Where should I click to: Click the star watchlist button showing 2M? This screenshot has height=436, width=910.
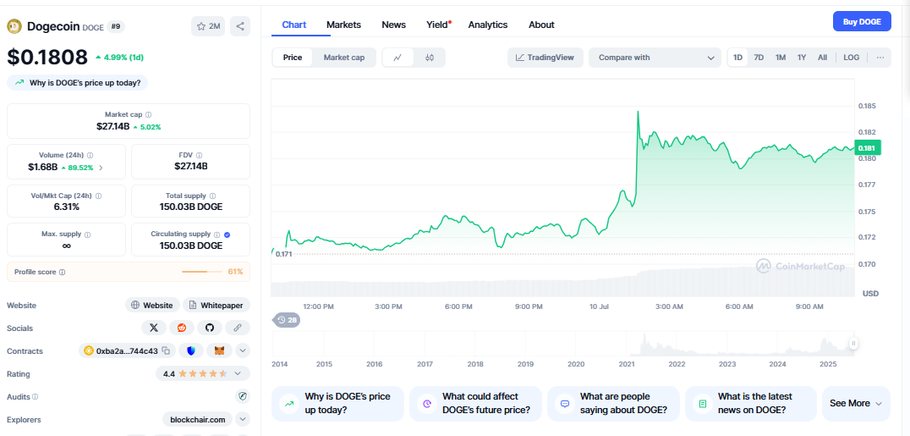pyautogui.click(x=208, y=26)
